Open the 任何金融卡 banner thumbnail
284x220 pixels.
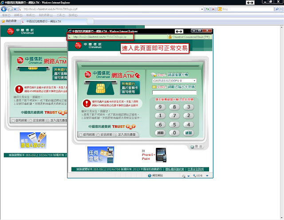[101, 155]
